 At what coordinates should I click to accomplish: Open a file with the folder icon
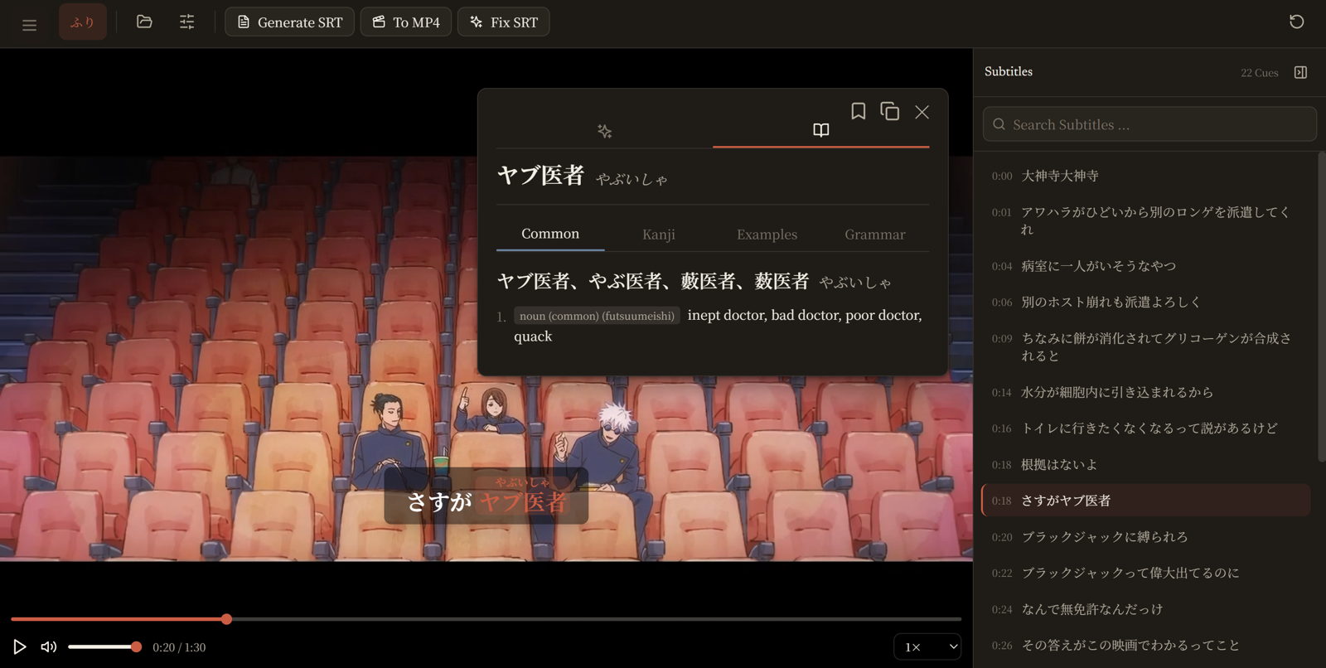[x=144, y=22]
